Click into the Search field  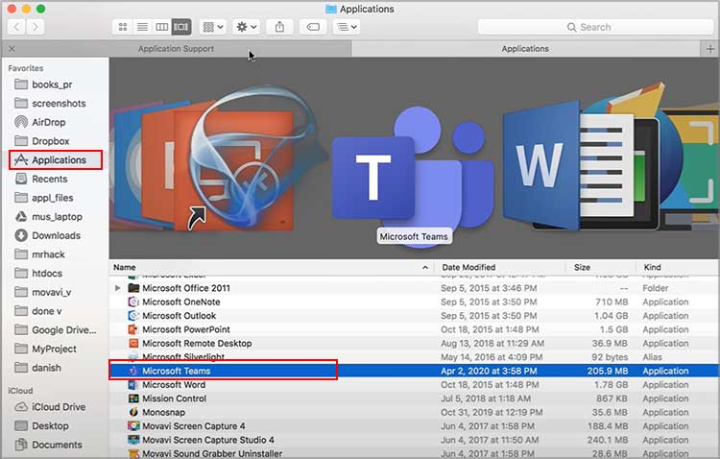point(595,27)
